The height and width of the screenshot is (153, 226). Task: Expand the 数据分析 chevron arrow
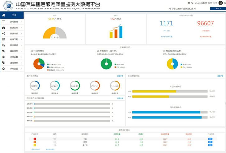[x=21, y=34]
